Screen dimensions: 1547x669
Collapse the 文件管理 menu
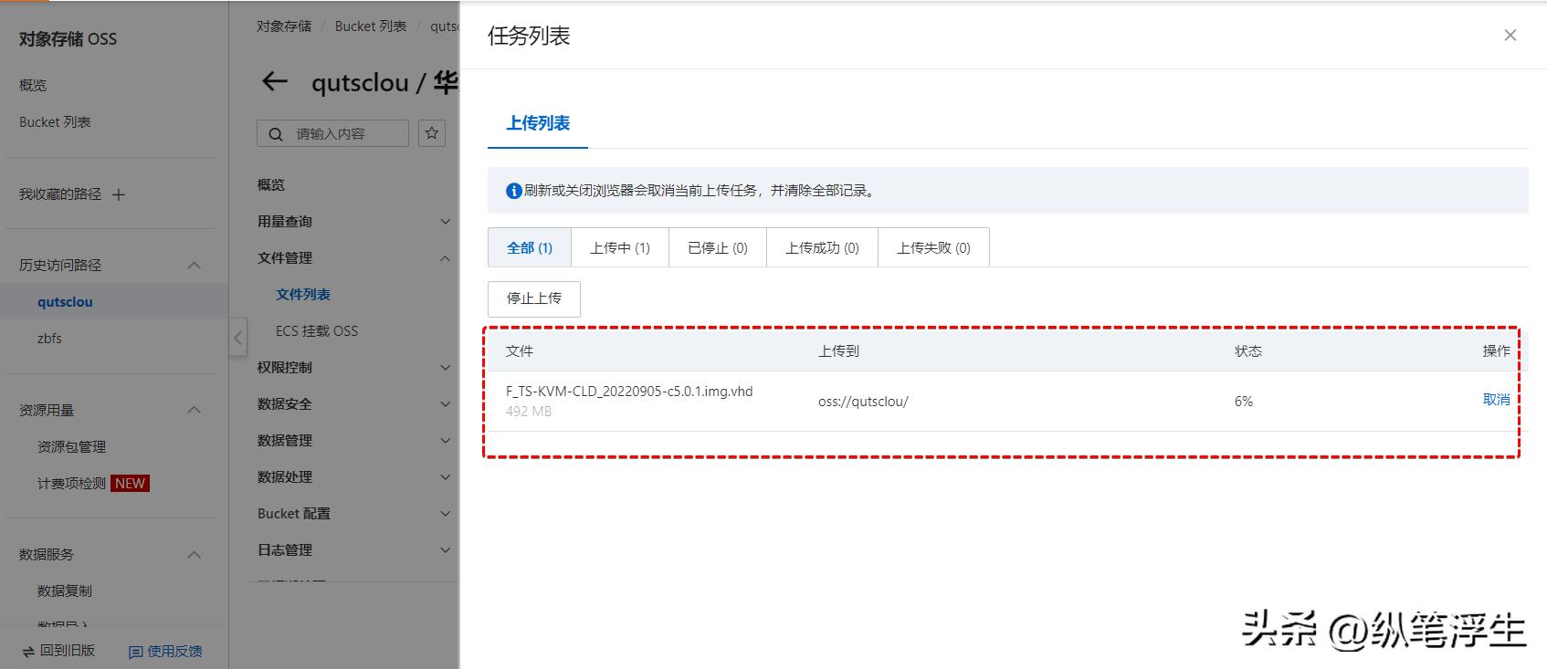[445, 258]
